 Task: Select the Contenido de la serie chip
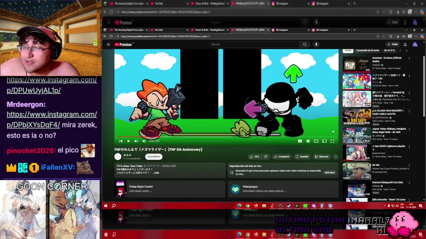(x=368, y=50)
